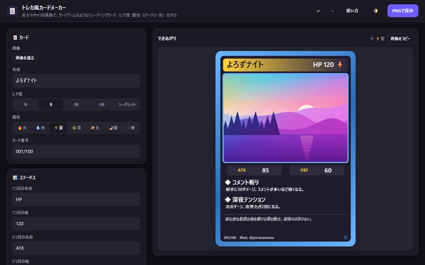This screenshot has width=425, height=265.
Task: Select rarity シークレット
Action: coord(127,105)
